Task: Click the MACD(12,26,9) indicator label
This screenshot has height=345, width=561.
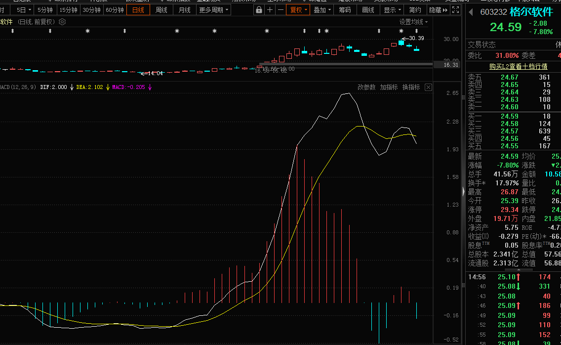Action: 18,87
